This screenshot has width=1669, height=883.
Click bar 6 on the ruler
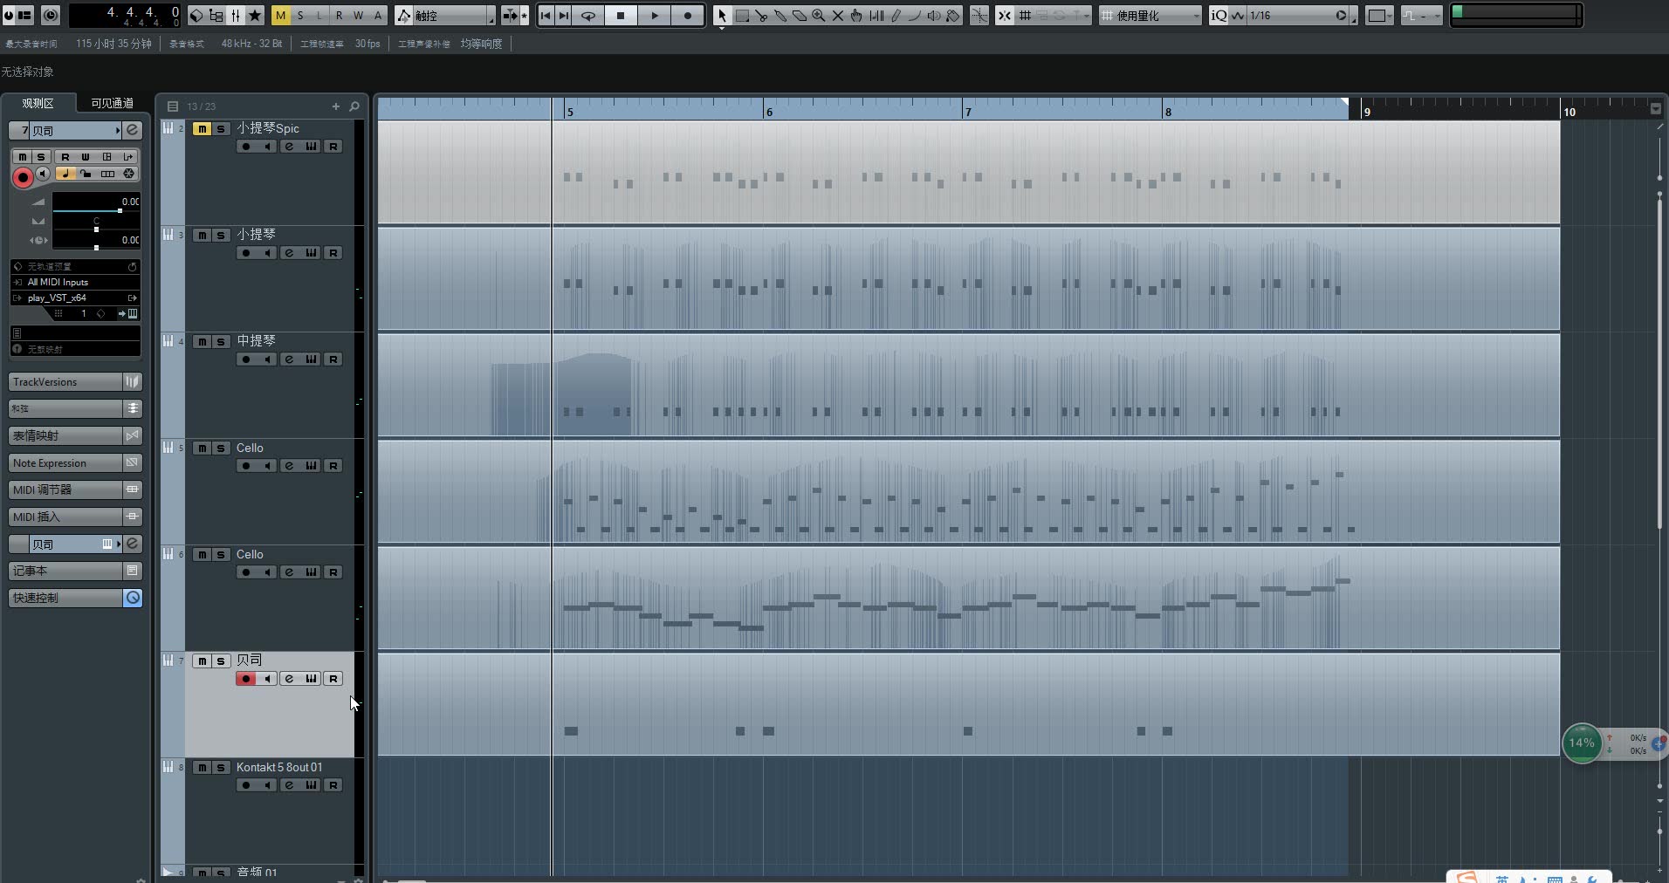pos(769,112)
